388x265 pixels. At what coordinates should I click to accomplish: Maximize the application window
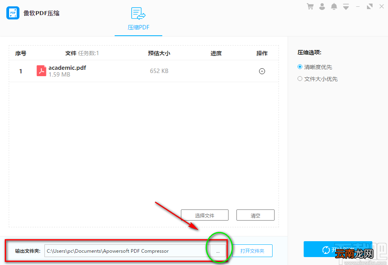370,6
